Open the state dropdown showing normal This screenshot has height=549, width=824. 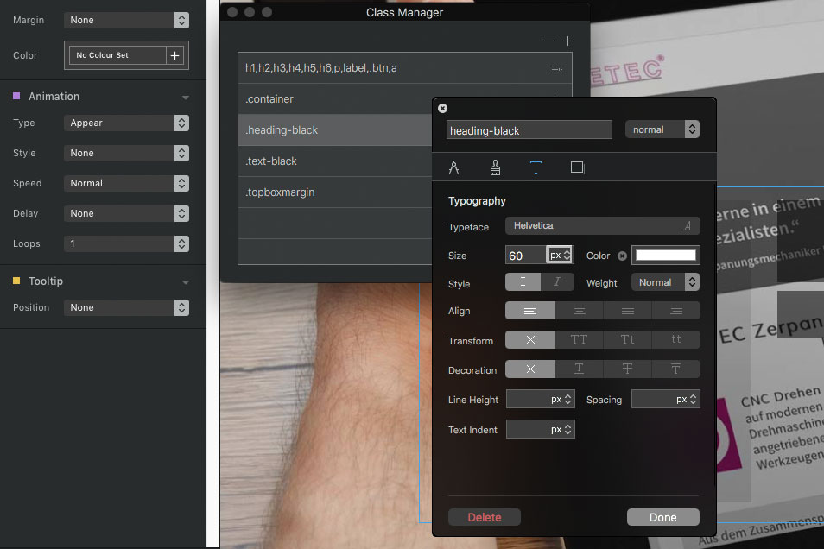662,129
